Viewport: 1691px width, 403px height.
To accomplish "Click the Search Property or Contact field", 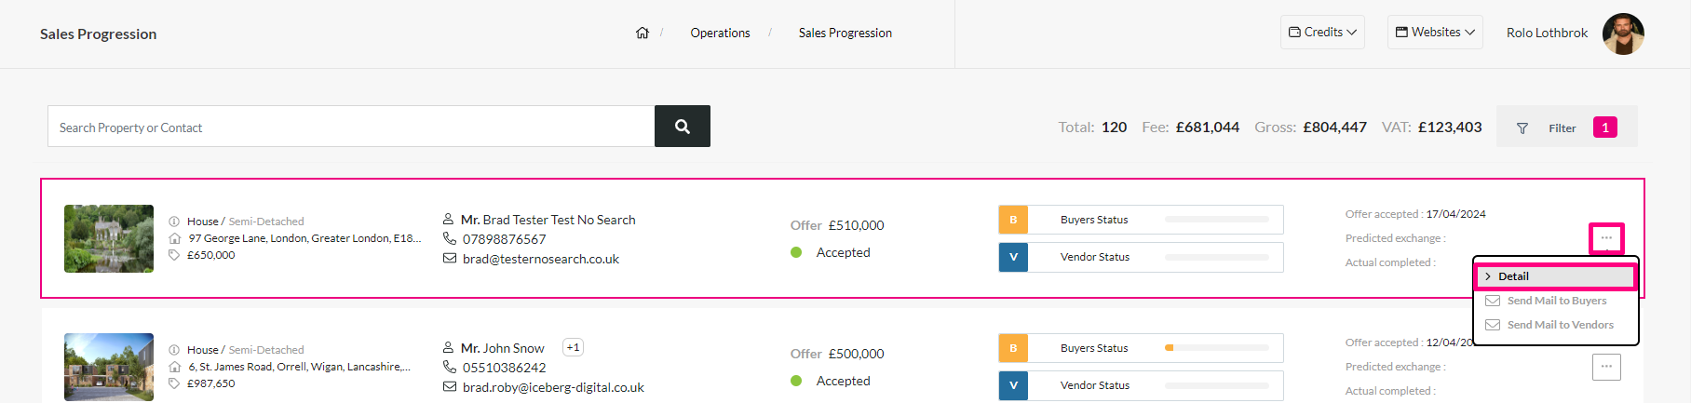I will (x=351, y=127).
